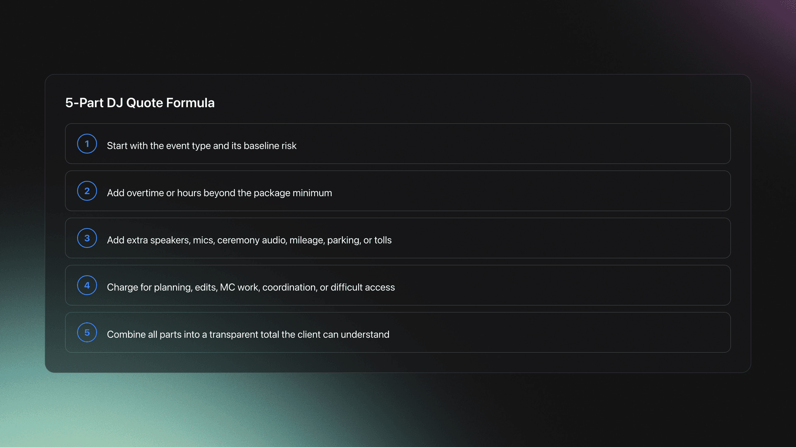The image size is (796, 447).
Task: Click the words 'difficult access' in step 4
Action: tap(362, 287)
